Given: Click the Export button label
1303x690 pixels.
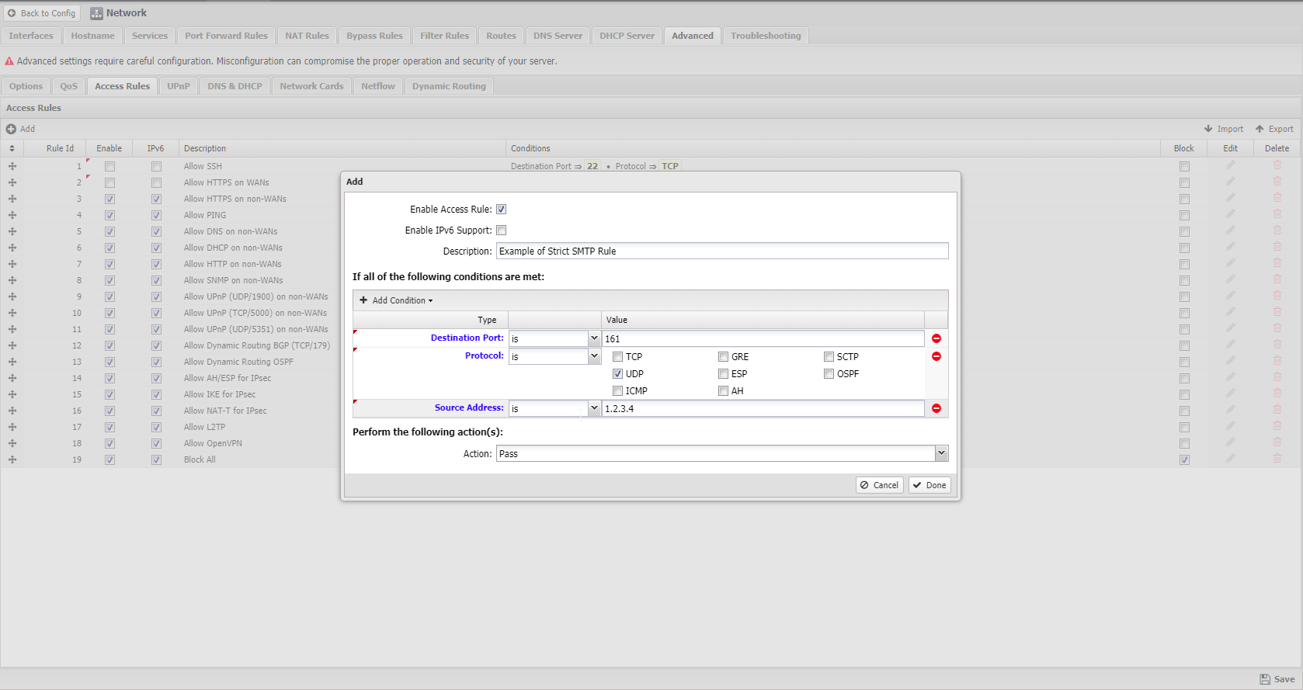Looking at the screenshot, I should pos(1280,129).
